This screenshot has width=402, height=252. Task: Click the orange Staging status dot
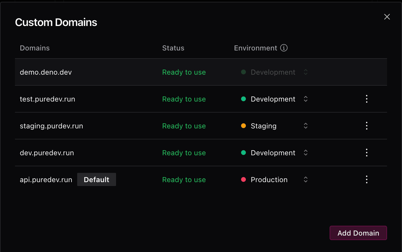point(243,126)
